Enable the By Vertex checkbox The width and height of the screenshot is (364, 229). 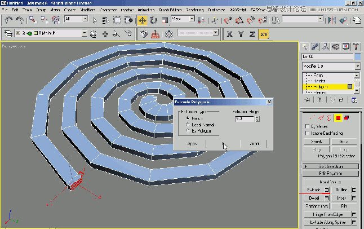pyautogui.click(x=307, y=126)
